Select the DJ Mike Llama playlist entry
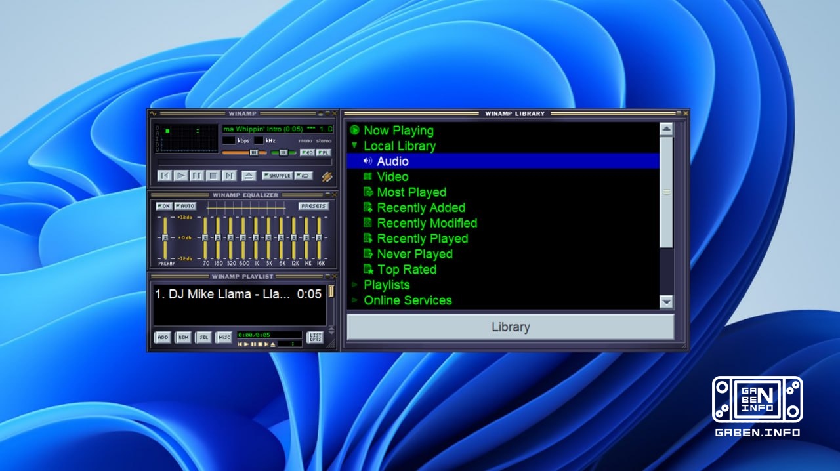This screenshot has width=840, height=471. (x=238, y=294)
